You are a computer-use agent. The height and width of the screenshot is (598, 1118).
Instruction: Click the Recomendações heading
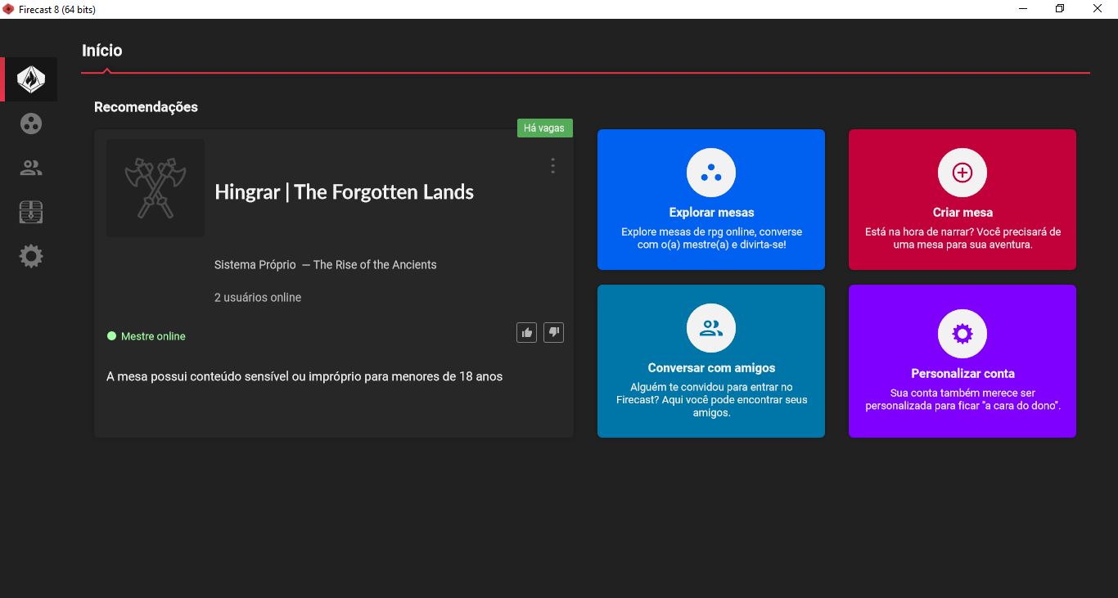coord(146,107)
